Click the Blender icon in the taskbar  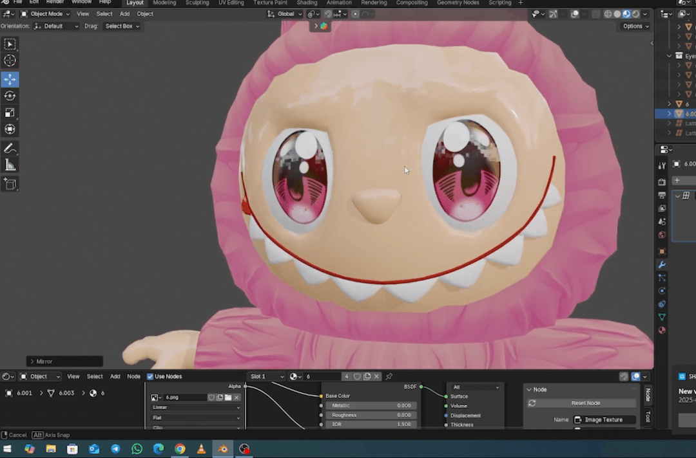click(x=222, y=449)
